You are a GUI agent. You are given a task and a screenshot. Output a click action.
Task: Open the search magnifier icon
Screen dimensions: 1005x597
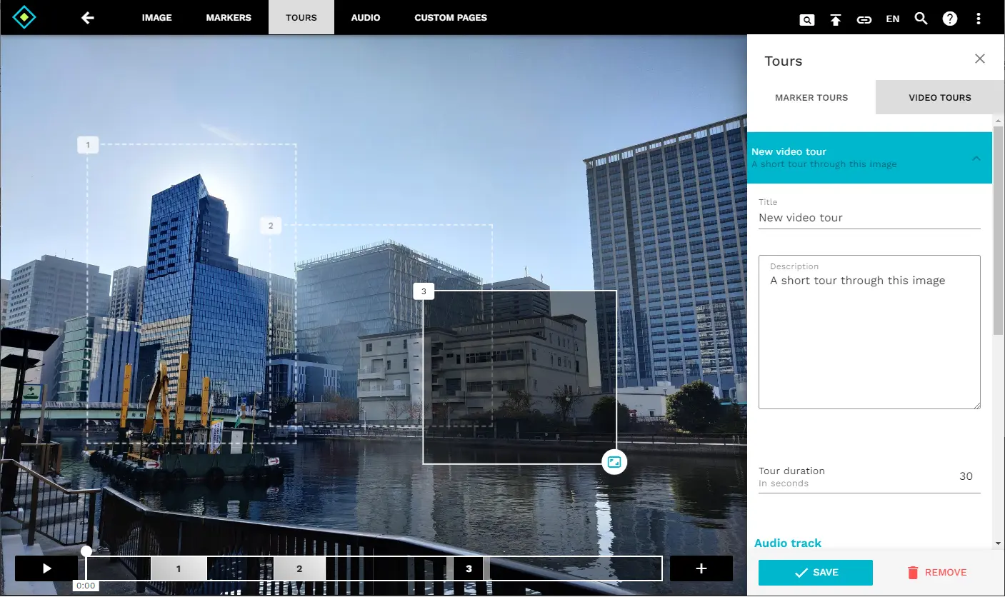tap(921, 19)
